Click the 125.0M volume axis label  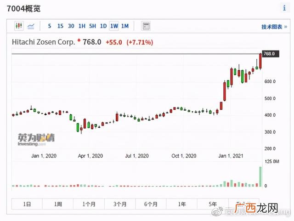pos(272,161)
